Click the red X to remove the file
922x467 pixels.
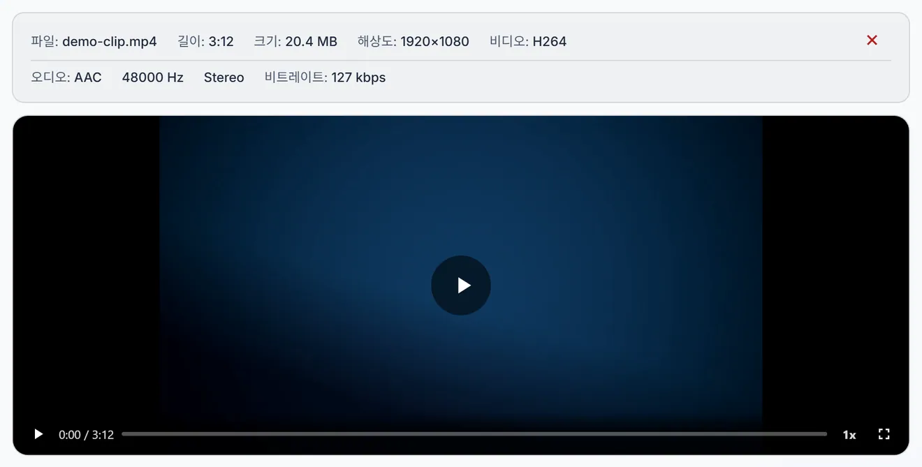tap(872, 40)
